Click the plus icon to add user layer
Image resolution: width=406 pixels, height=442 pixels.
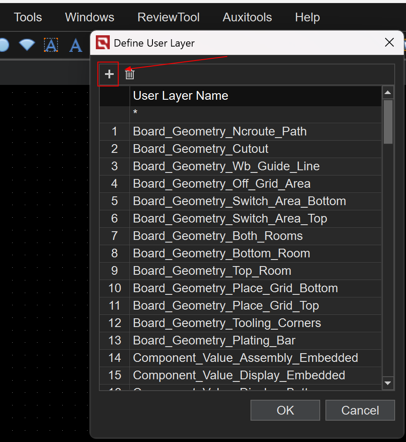tap(109, 74)
